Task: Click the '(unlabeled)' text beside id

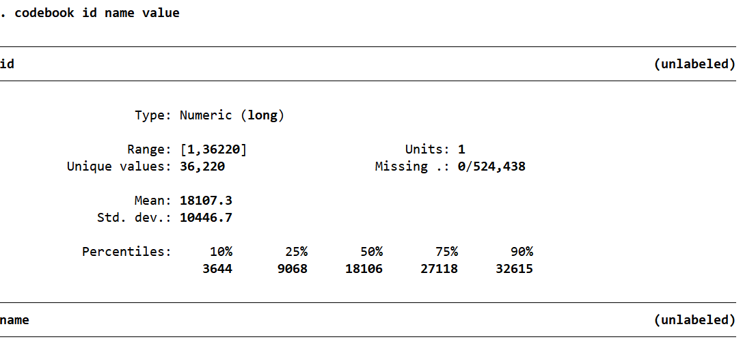Action: click(694, 64)
